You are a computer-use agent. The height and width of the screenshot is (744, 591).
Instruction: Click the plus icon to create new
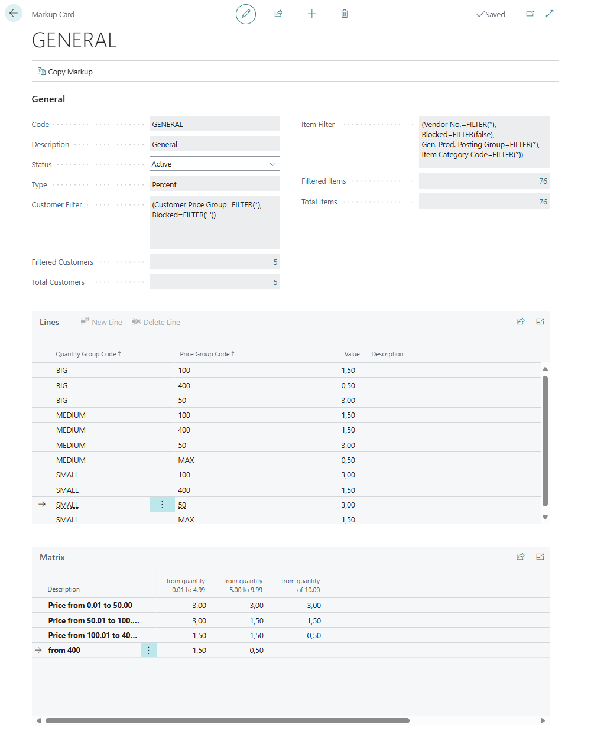[x=312, y=14]
